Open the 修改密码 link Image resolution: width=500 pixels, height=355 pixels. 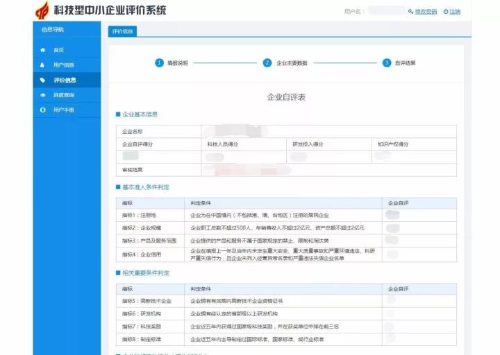coord(426,12)
